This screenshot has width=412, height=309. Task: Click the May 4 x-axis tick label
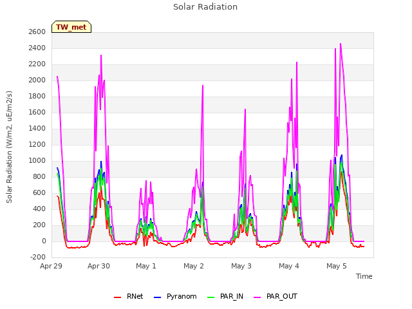[x=289, y=266]
